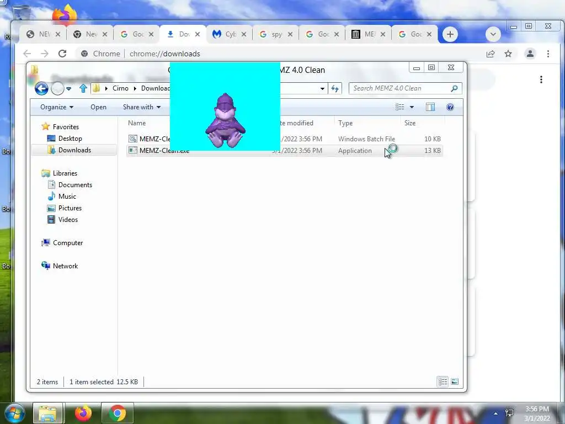Open the Organize menu
The image size is (565, 424).
pyautogui.click(x=57, y=107)
